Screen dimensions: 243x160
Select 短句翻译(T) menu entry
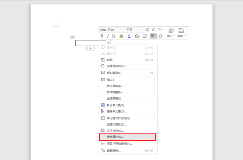[x=128, y=73]
